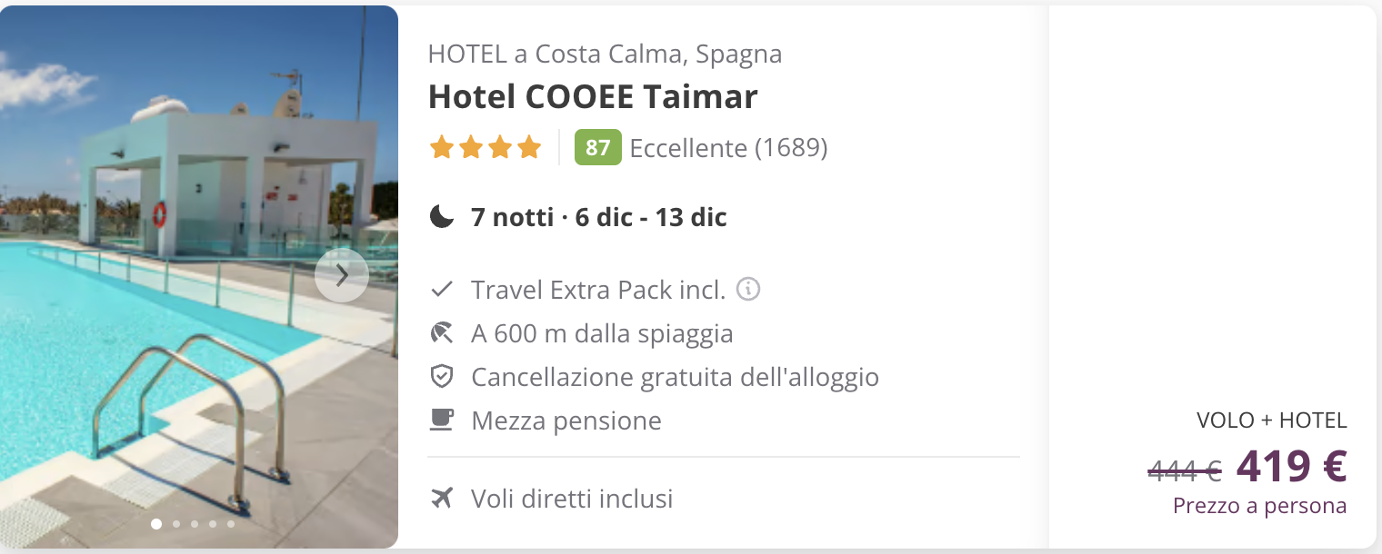Click the info icon beside Travel Extra Pack
Viewport: 1382px width, 554px height.
[748, 289]
